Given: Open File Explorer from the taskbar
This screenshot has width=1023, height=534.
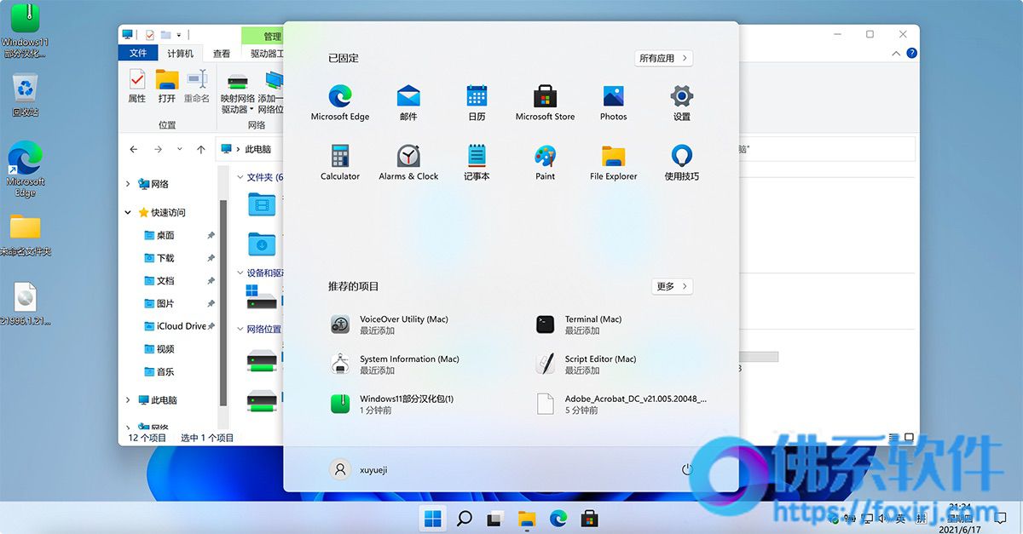Looking at the screenshot, I should [527, 518].
